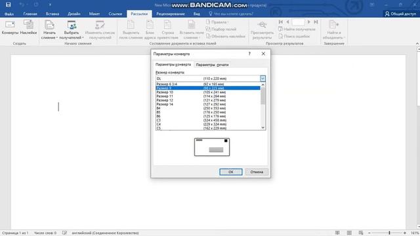Go to last record arrow in ribbon
The width and height of the screenshot is (420, 236).
click(x=316, y=22)
